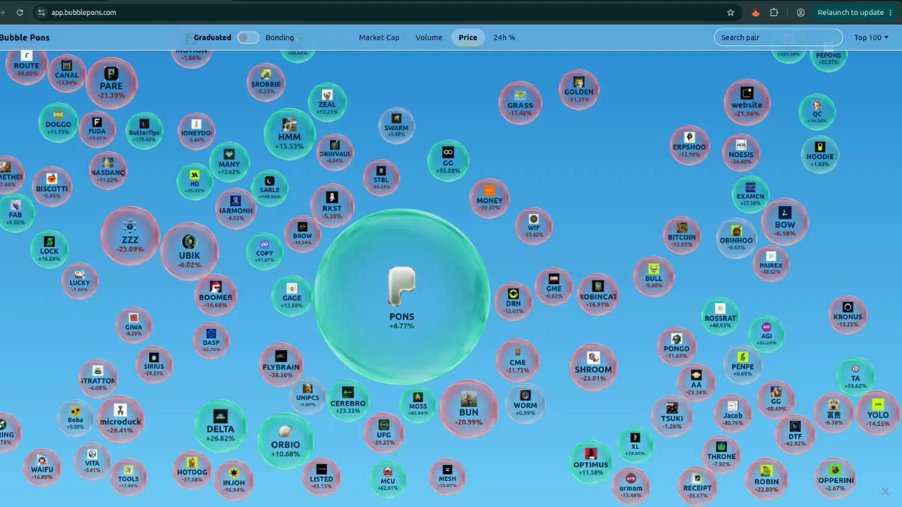Click the Graduated label
The width and height of the screenshot is (902, 507).
(213, 38)
